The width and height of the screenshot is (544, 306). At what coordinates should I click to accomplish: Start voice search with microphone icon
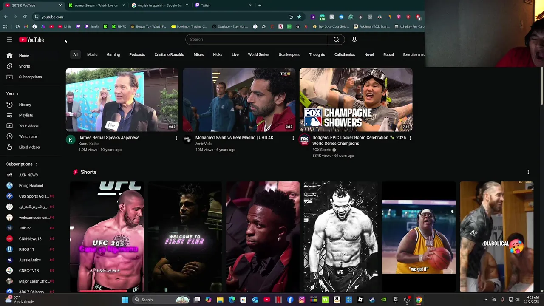pos(354,40)
